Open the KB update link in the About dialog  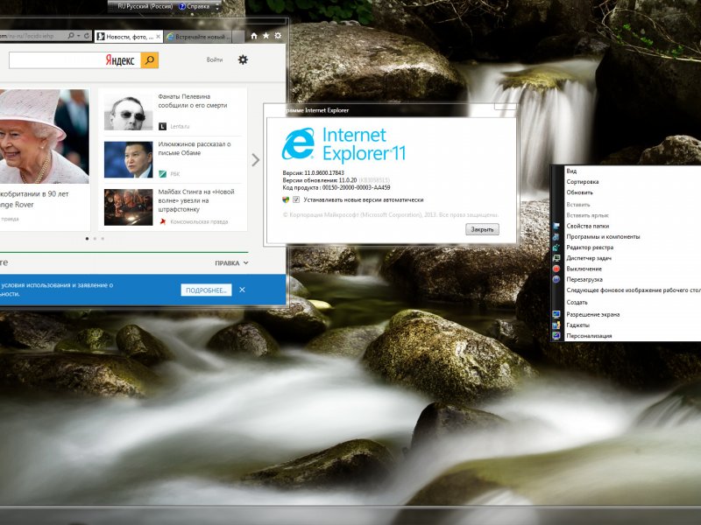pos(374,180)
